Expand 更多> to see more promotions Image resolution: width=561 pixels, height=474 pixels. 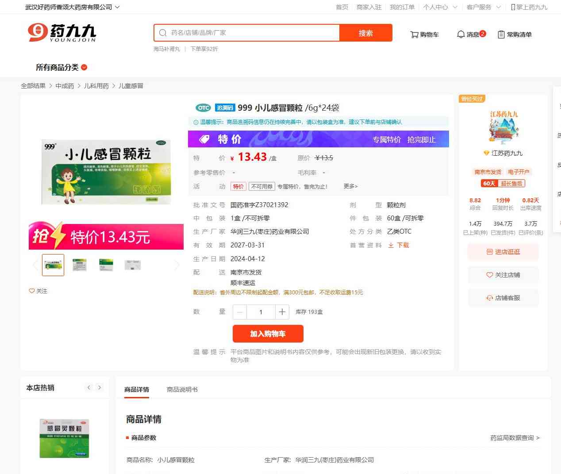350,186
